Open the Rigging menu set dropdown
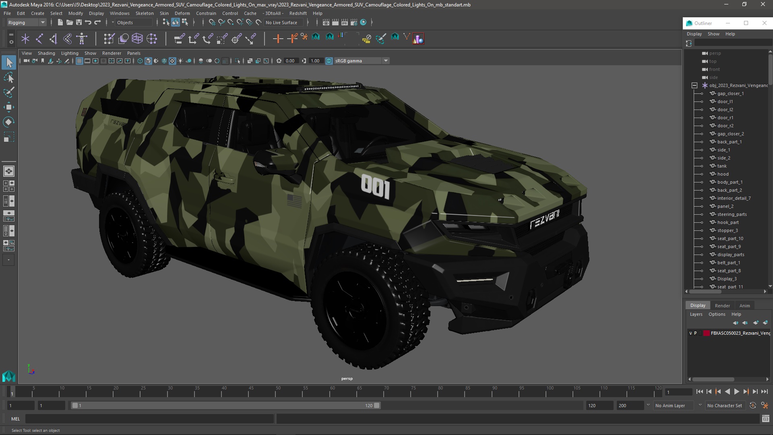 [x=27, y=23]
